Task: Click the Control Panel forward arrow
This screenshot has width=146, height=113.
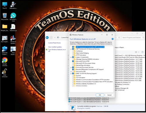Action: [x=51, y=37]
